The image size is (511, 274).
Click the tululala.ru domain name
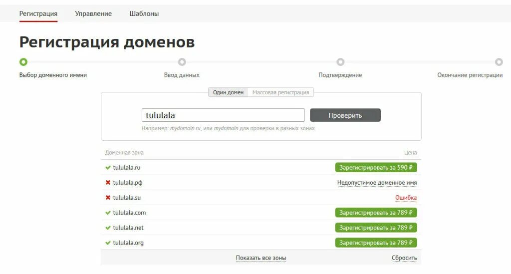pos(126,168)
